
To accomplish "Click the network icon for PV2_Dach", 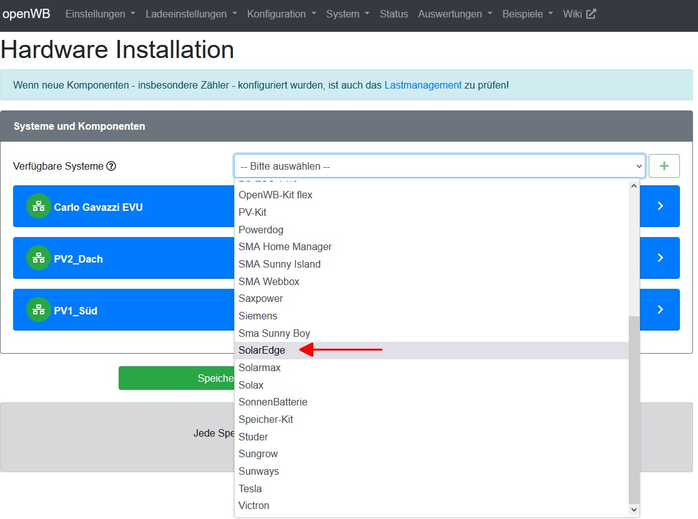I will pos(39,258).
